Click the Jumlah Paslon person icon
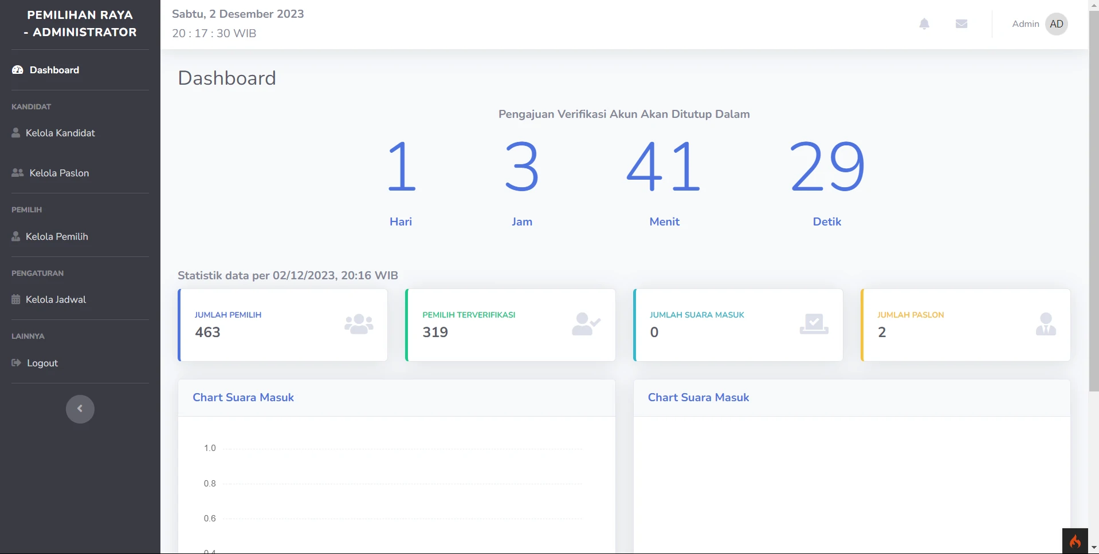The height and width of the screenshot is (554, 1099). coord(1045,325)
